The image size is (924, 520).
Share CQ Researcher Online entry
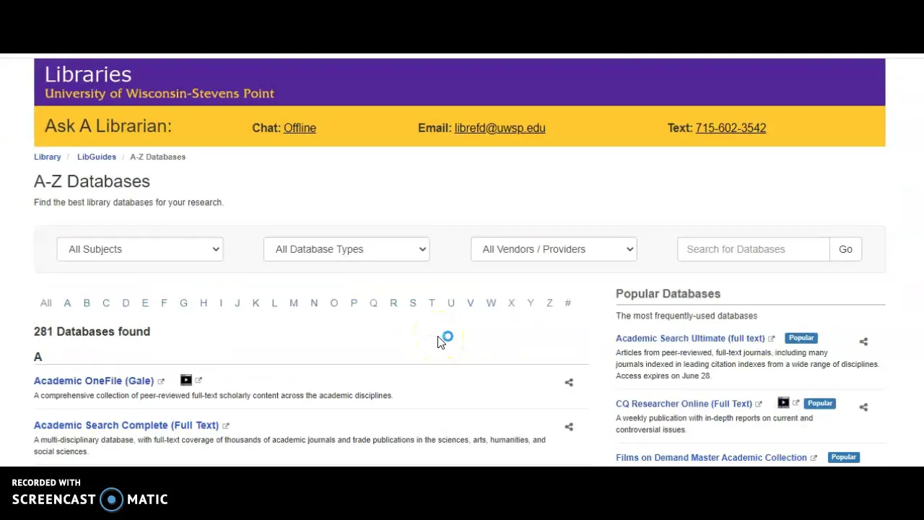(x=863, y=407)
